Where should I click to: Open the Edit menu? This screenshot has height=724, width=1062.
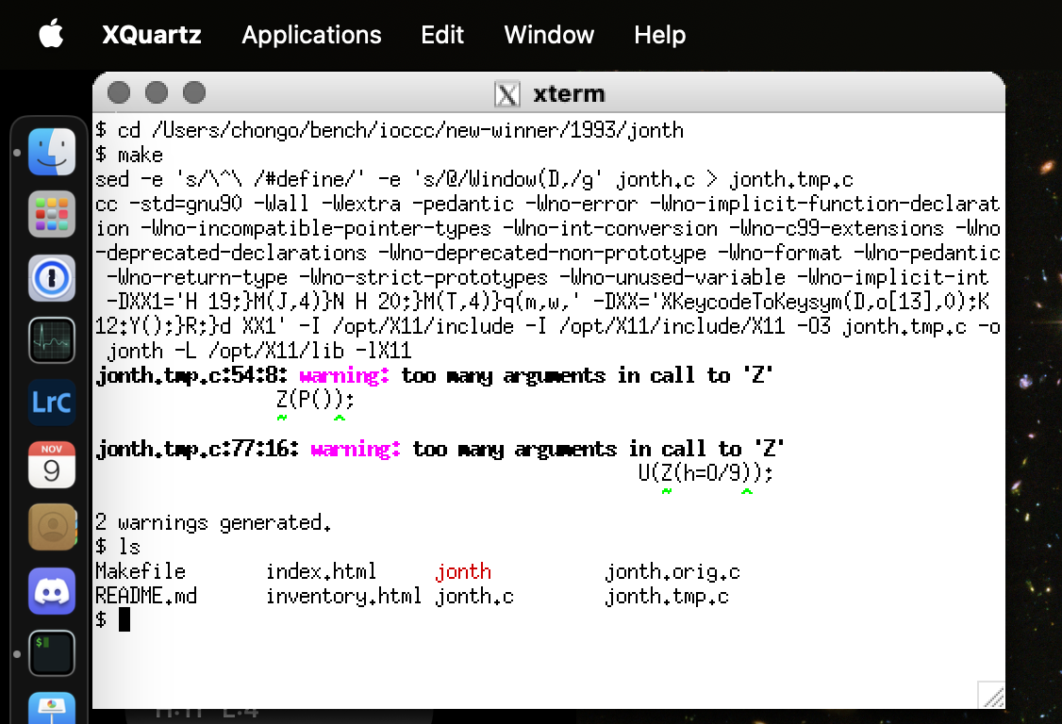click(x=442, y=35)
